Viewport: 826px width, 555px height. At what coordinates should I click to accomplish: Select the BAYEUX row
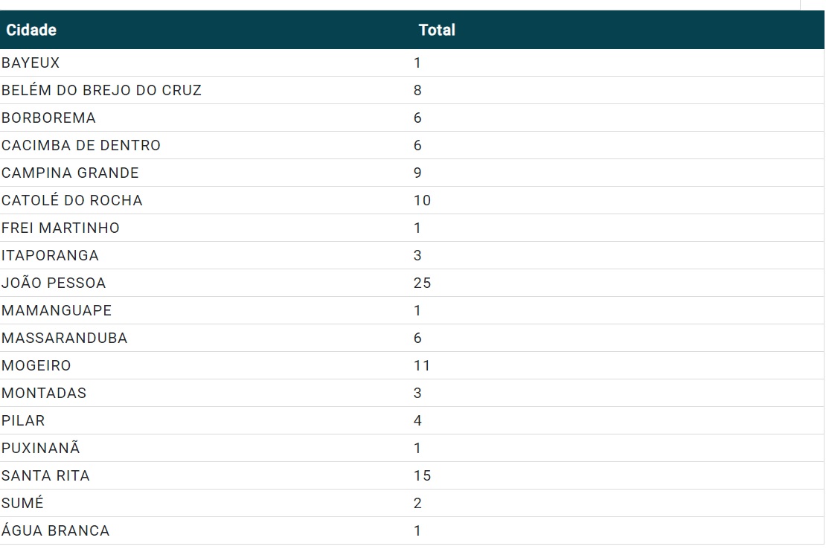31,63
